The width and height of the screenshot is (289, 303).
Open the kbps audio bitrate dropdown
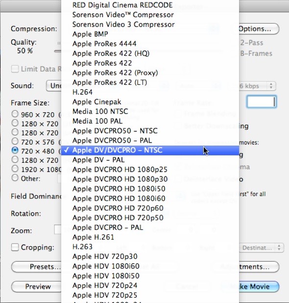tap(258, 86)
